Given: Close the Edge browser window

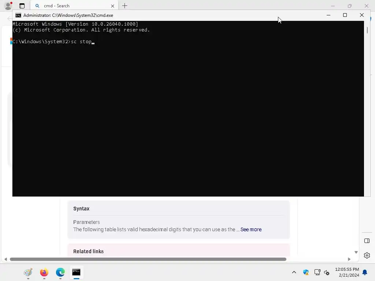Looking at the screenshot, I should click(x=366, y=6).
